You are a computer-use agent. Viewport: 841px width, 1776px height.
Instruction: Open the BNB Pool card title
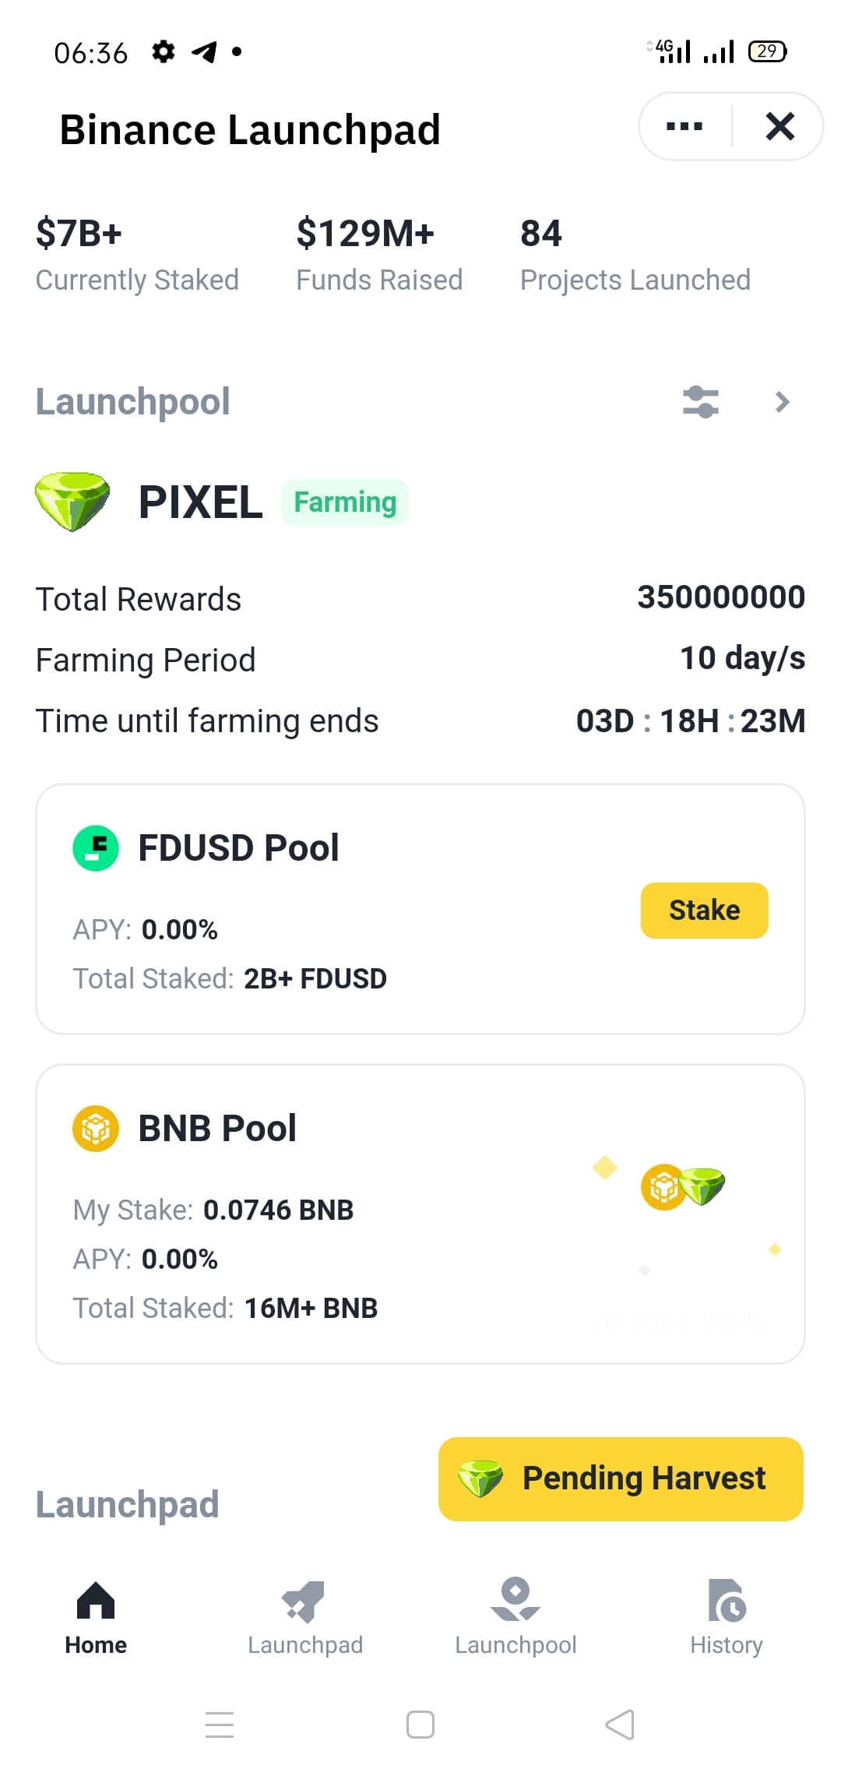tap(217, 1128)
